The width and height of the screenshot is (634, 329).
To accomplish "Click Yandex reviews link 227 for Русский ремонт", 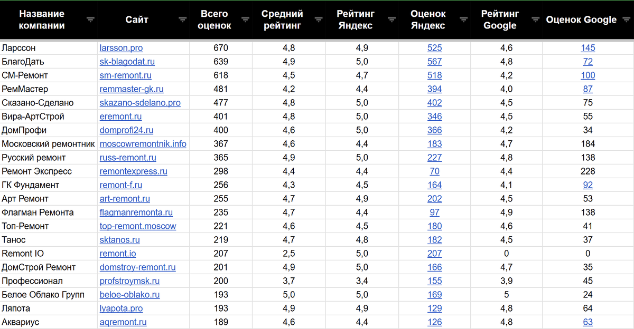I will (x=435, y=158).
